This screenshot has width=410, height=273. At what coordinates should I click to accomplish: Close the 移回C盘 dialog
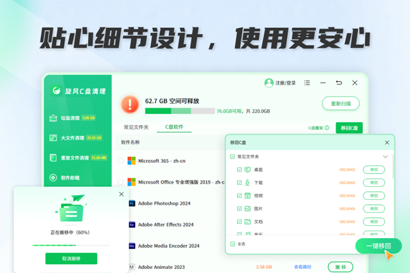point(387,143)
